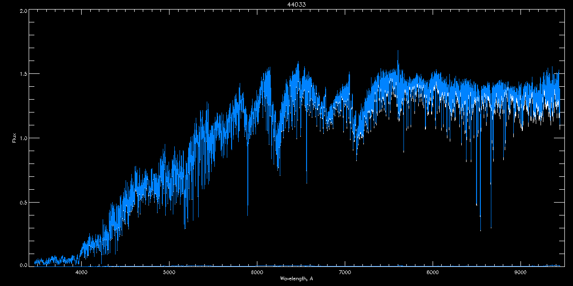
Task: Select the Flux y-axis label
Action: click(x=14, y=138)
